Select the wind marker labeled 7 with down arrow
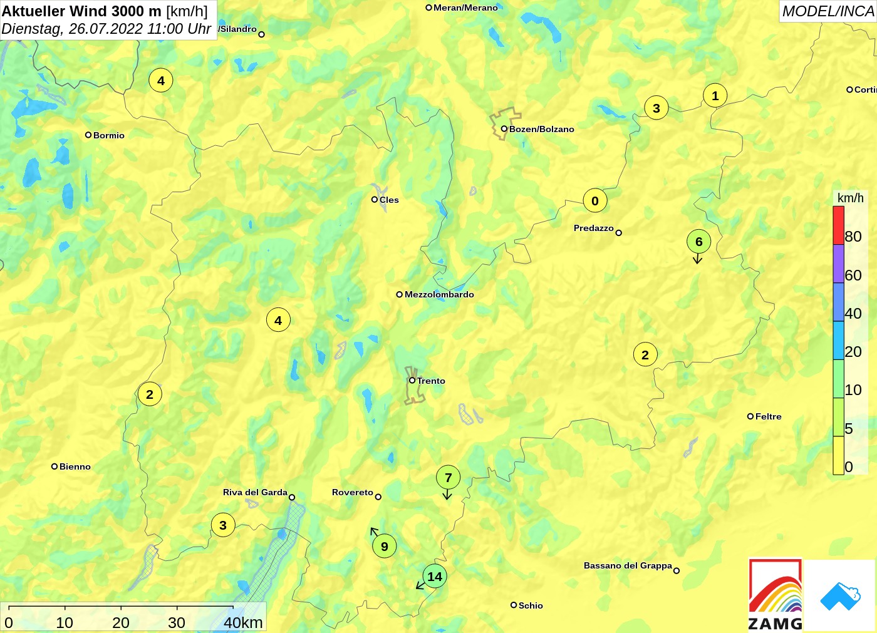877x633 pixels. coord(448,478)
